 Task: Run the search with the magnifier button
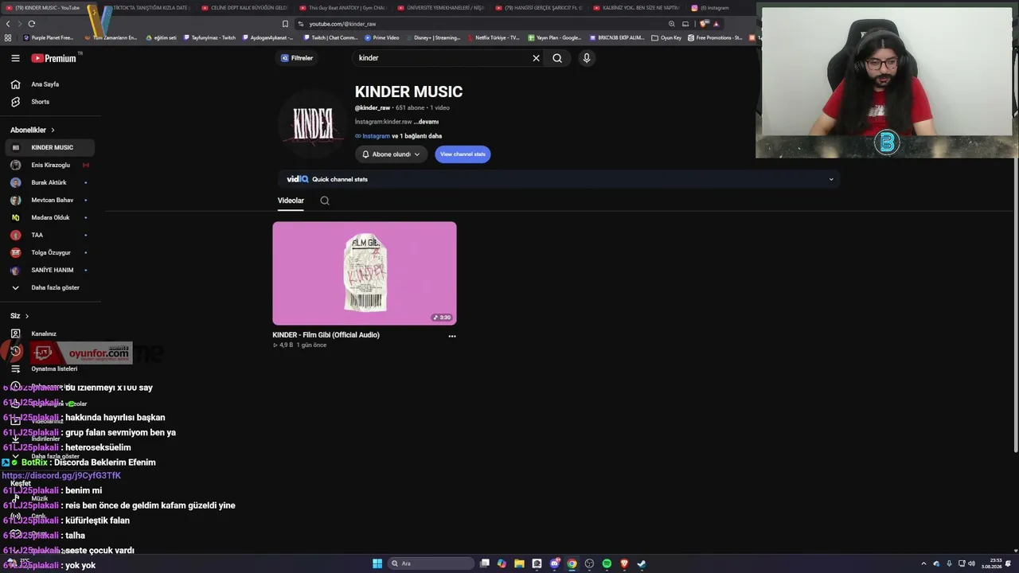coord(557,58)
